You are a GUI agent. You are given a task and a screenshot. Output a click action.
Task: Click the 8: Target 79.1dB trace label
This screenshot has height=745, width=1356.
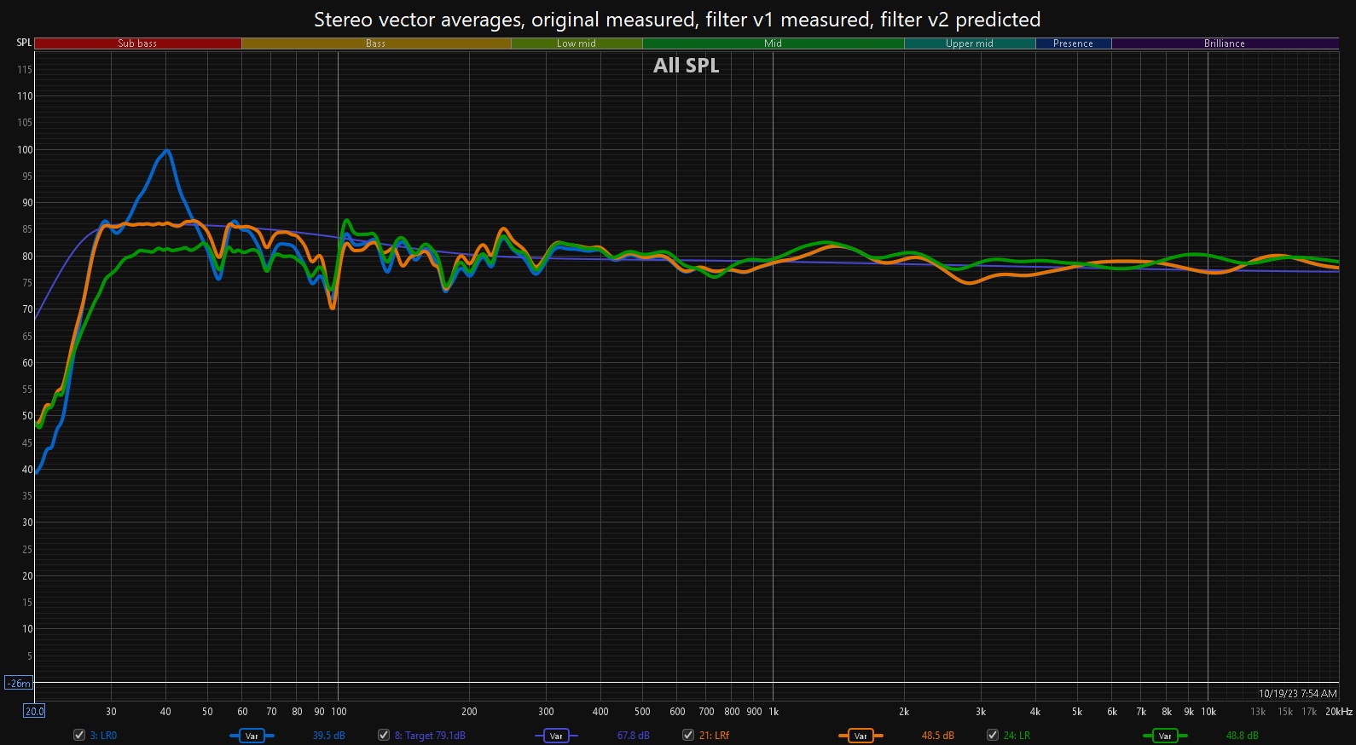430,736
